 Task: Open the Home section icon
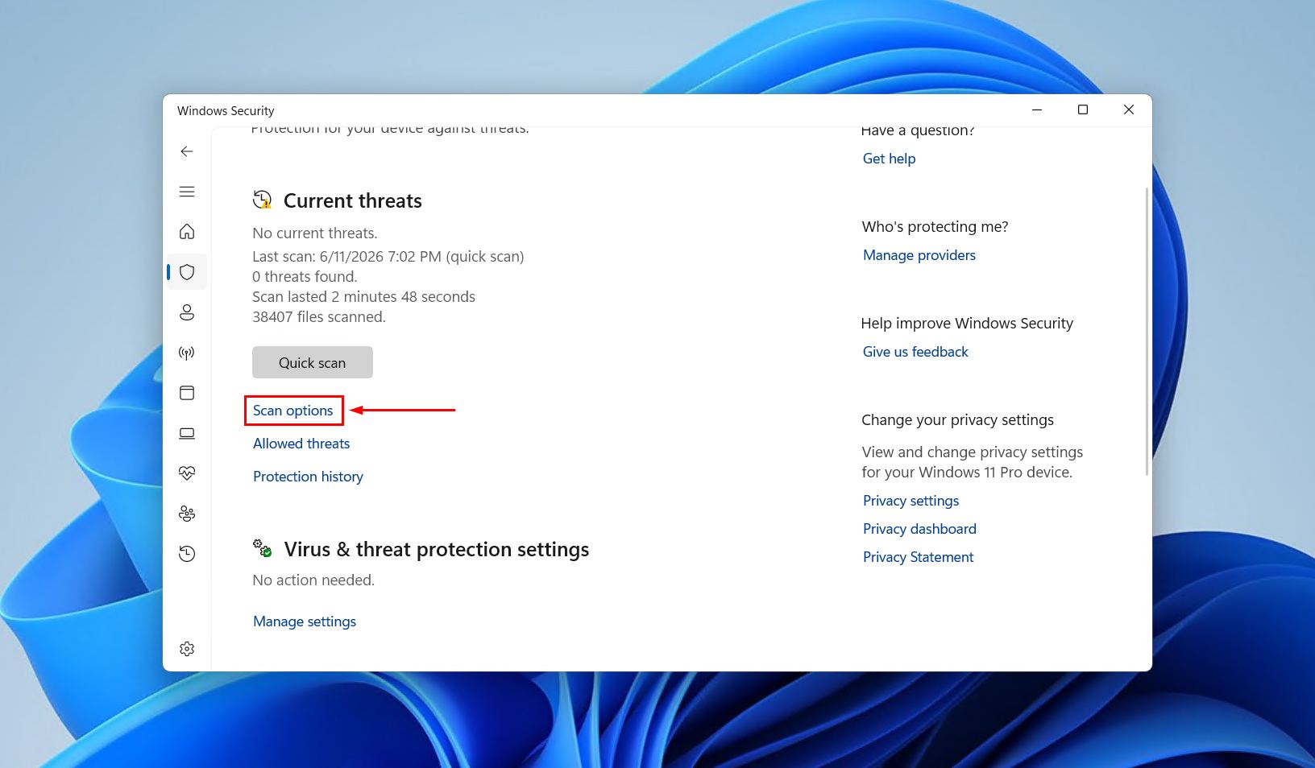(187, 232)
